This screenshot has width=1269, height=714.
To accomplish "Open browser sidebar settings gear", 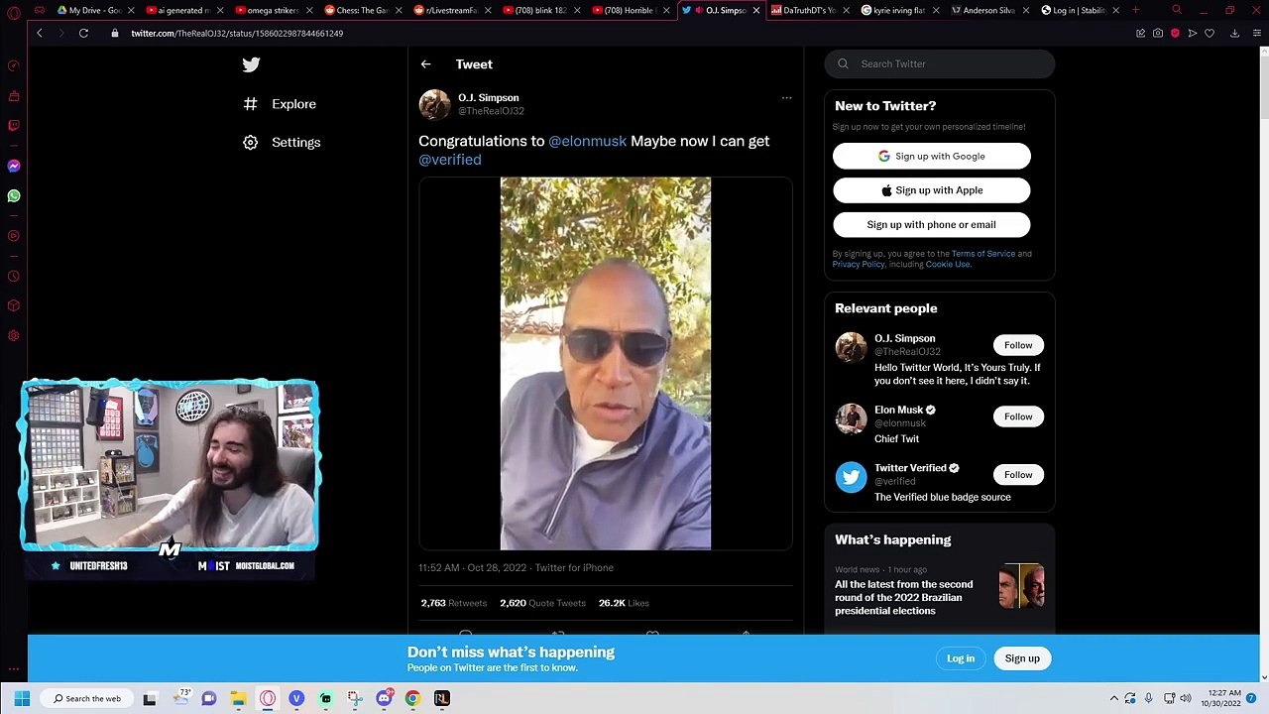I will pyautogui.click(x=14, y=336).
